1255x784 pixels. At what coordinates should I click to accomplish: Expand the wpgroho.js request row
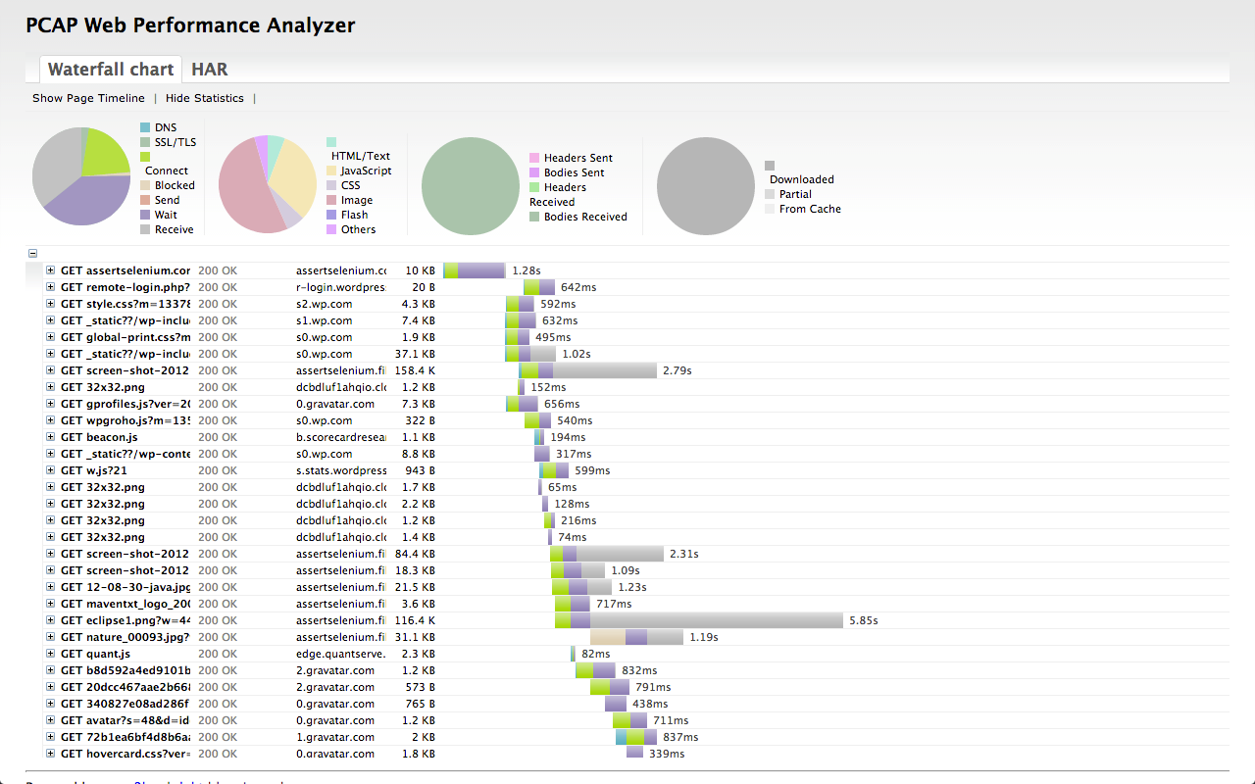51,420
